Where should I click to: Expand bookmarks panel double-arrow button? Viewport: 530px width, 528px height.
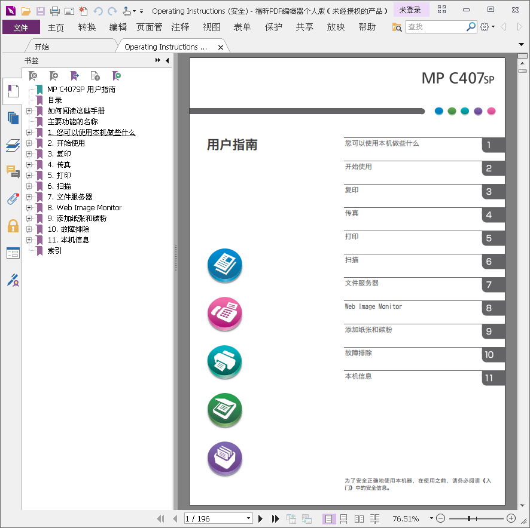[158, 60]
